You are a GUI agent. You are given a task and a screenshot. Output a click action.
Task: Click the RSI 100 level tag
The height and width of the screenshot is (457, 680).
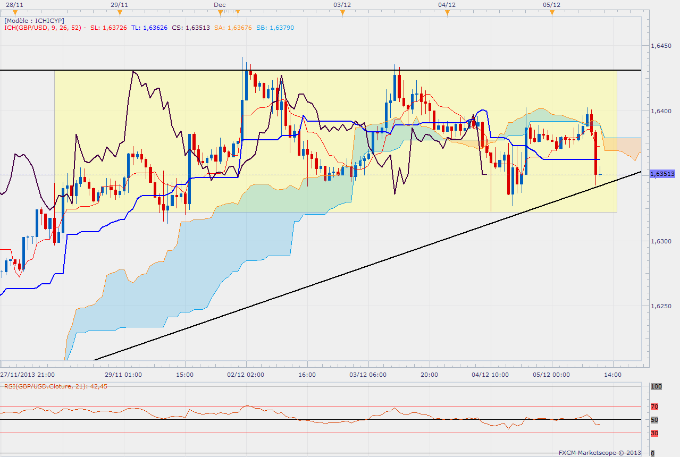coord(655,386)
